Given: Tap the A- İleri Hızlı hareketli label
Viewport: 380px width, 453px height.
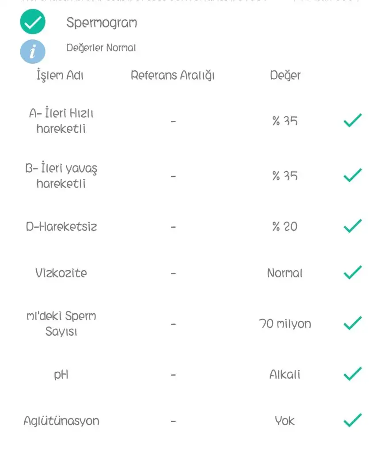Looking at the screenshot, I should pos(61,121).
